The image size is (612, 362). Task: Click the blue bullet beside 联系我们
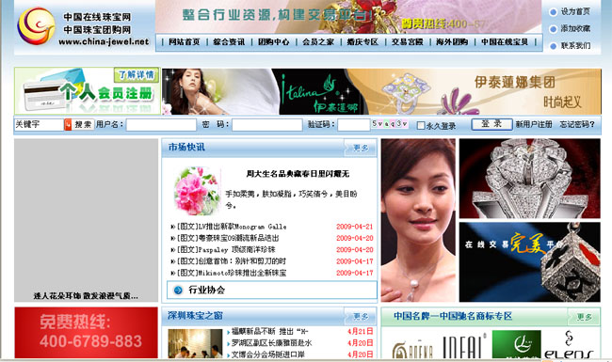point(553,46)
